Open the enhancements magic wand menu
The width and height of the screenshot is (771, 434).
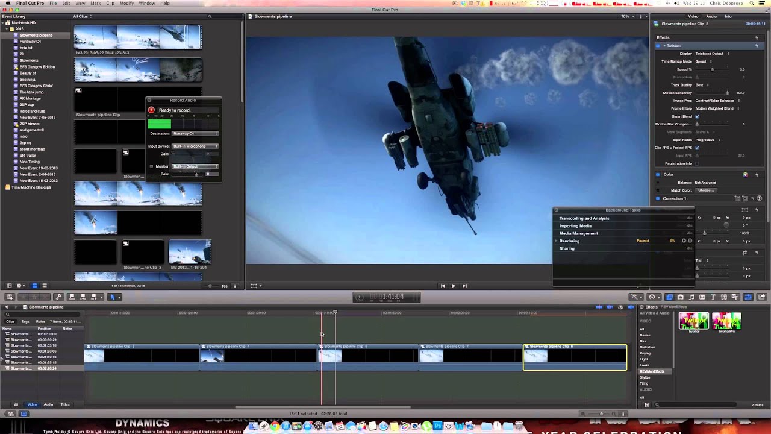pos(636,297)
